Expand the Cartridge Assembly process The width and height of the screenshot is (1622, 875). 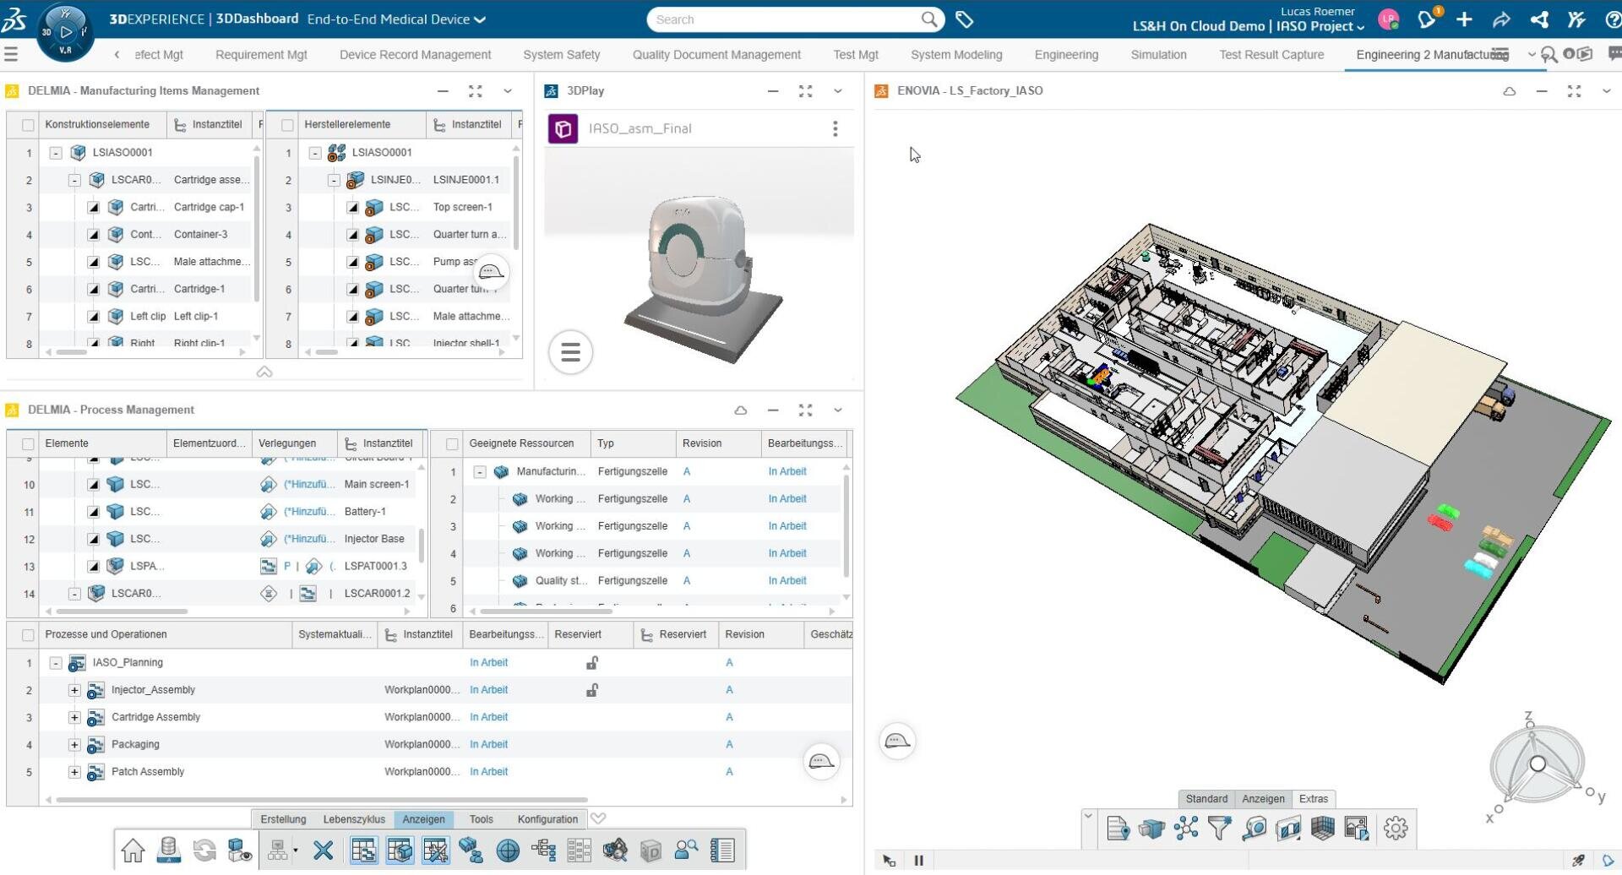click(74, 718)
